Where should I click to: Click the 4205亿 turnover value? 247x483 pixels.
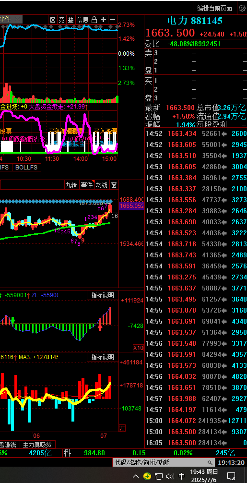[x=40, y=453]
